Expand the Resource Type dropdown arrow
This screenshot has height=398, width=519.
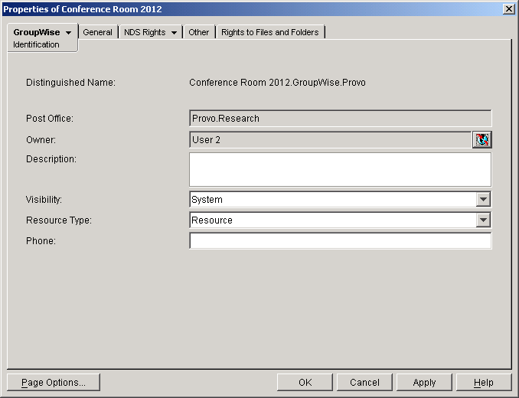click(x=483, y=220)
